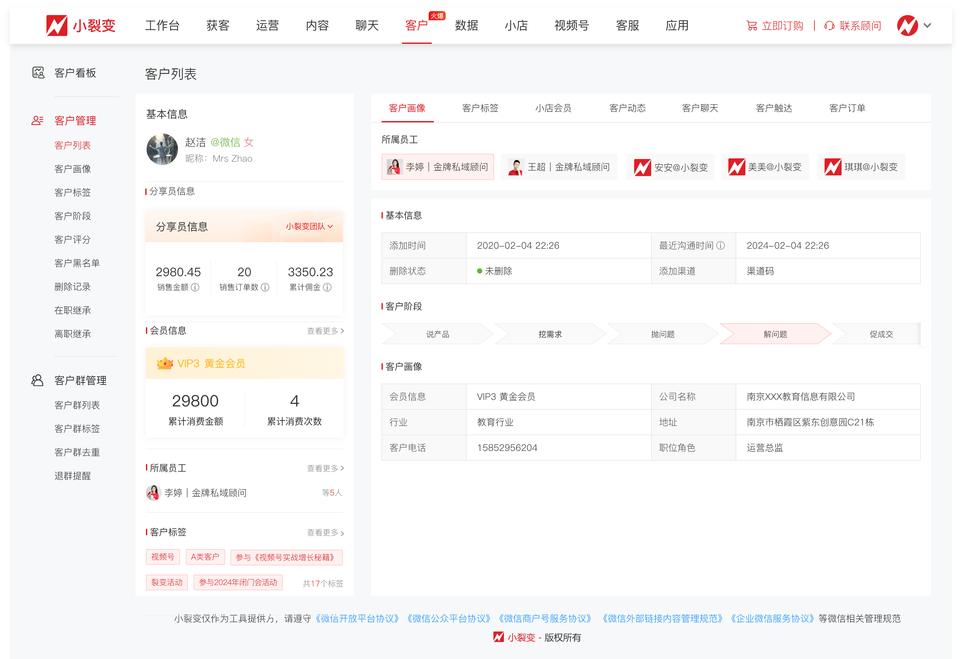Click the headset icon beside 联系顾问

[x=829, y=26]
